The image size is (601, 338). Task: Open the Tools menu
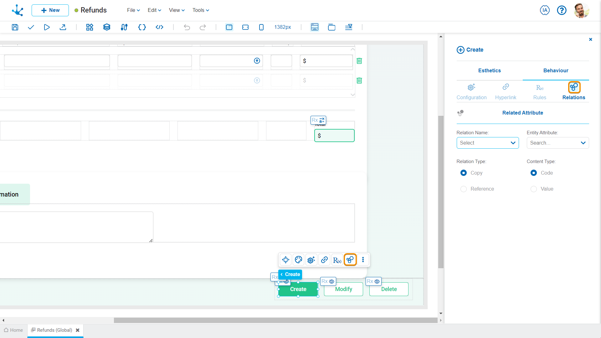201,10
